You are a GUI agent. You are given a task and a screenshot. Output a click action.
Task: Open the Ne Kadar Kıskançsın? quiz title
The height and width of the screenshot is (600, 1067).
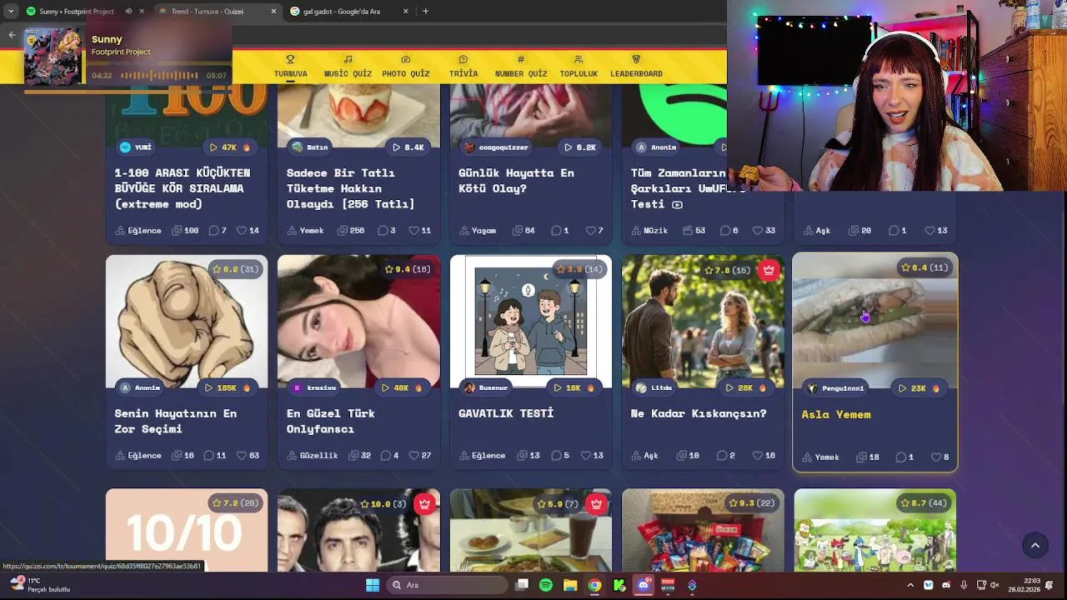coord(699,413)
